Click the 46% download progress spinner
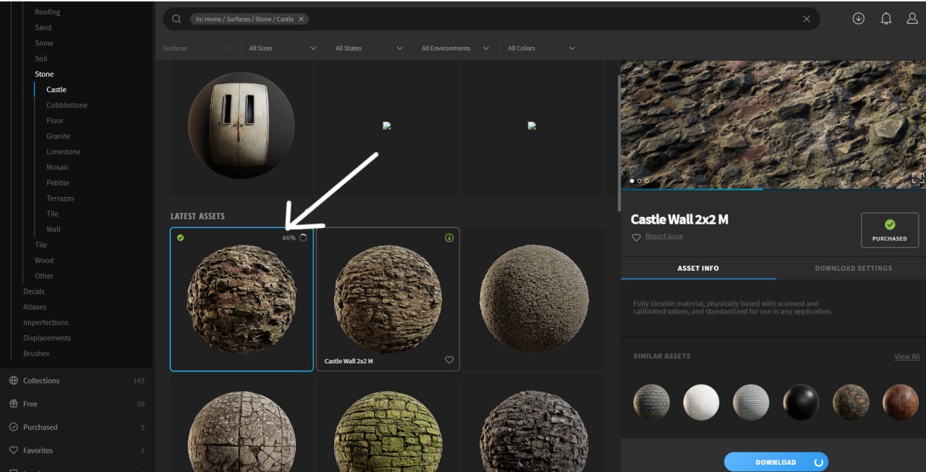 point(303,237)
